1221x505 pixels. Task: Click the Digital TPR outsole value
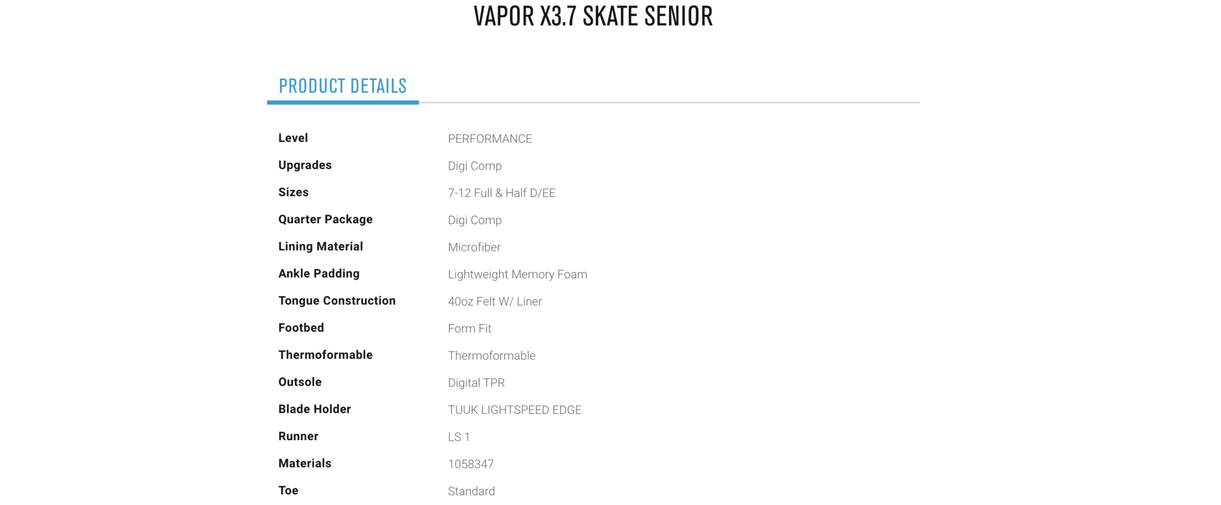coord(476,383)
